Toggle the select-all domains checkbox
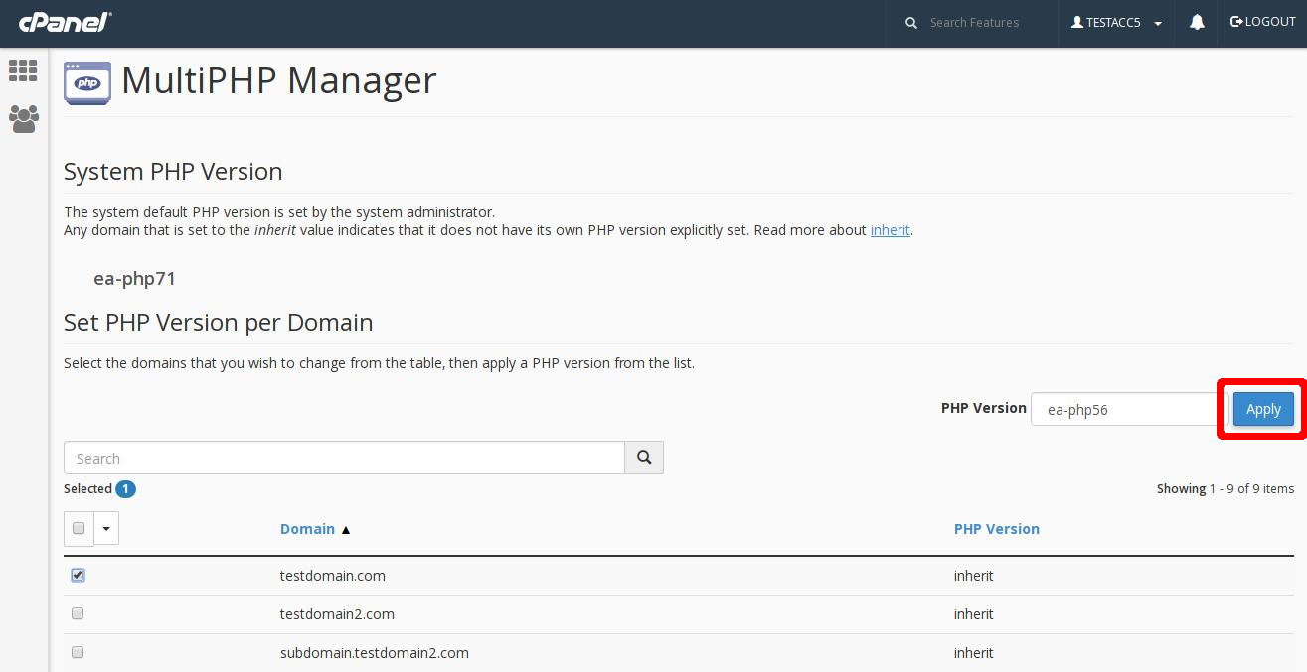 coord(79,528)
